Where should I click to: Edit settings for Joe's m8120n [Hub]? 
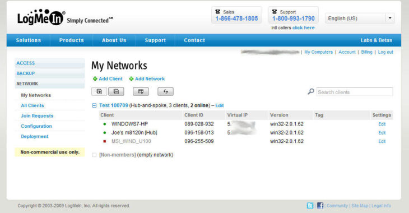tap(382, 133)
